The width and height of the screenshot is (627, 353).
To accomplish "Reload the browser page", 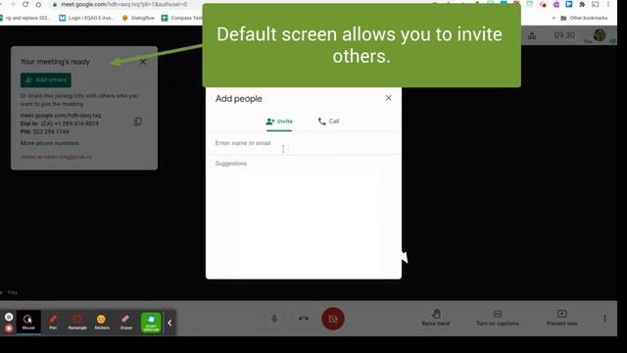I will [x=25, y=4].
